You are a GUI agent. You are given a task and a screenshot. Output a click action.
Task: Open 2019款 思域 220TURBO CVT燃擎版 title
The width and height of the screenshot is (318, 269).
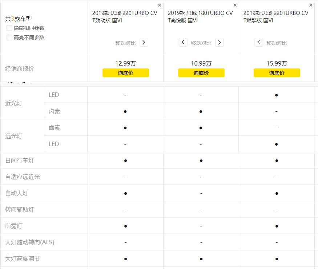(276, 16)
